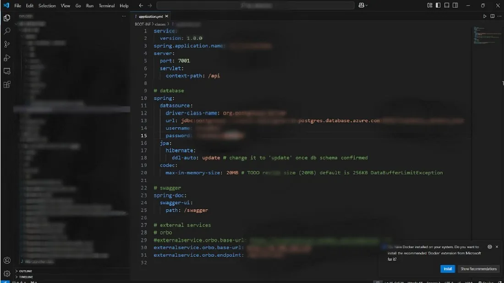Split the editor with the split icon
Screen dimensions: 504x283
(x=492, y=16)
